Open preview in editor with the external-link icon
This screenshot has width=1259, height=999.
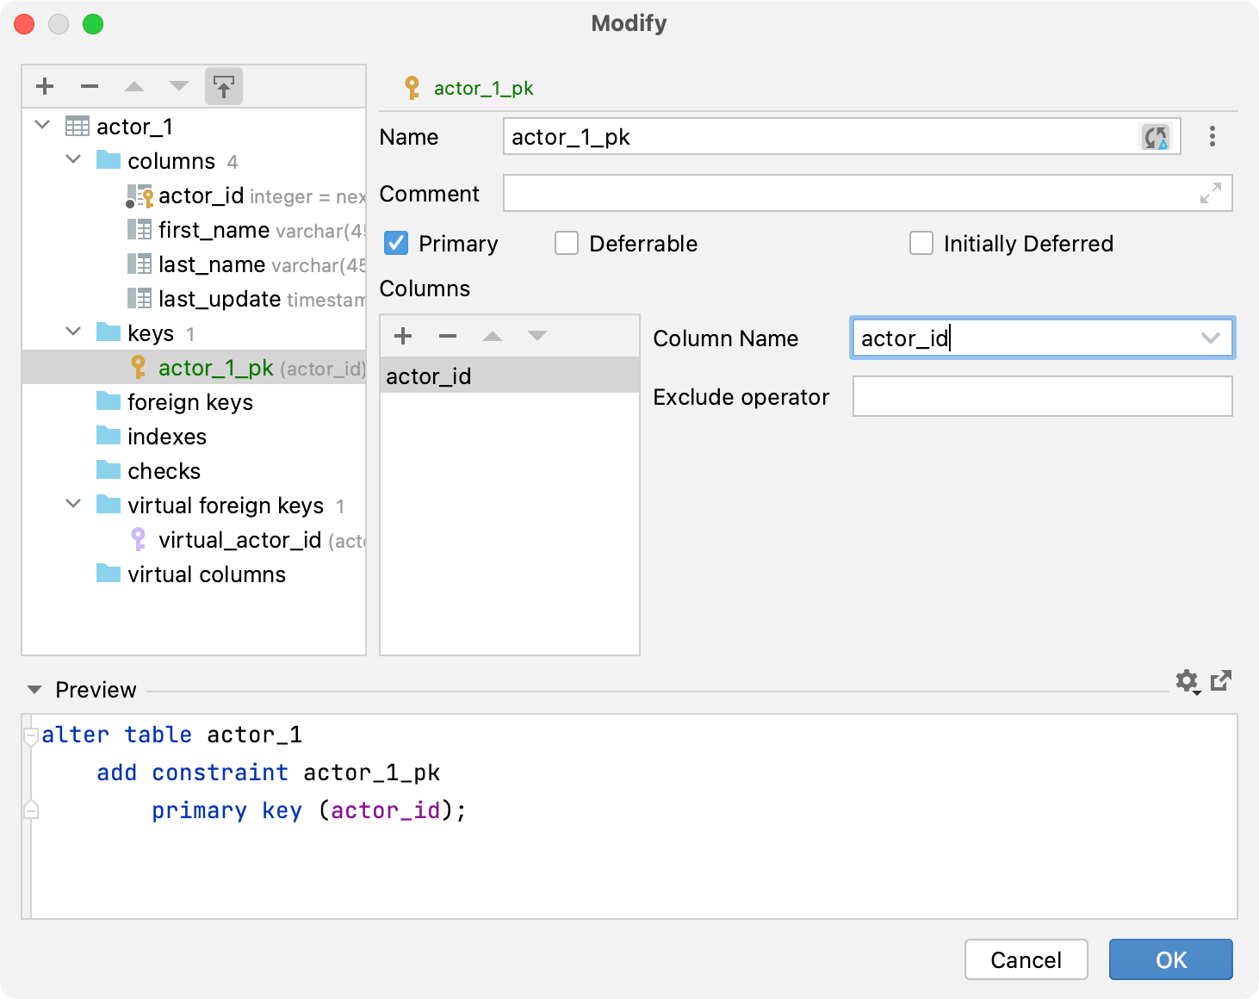tap(1221, 681)
